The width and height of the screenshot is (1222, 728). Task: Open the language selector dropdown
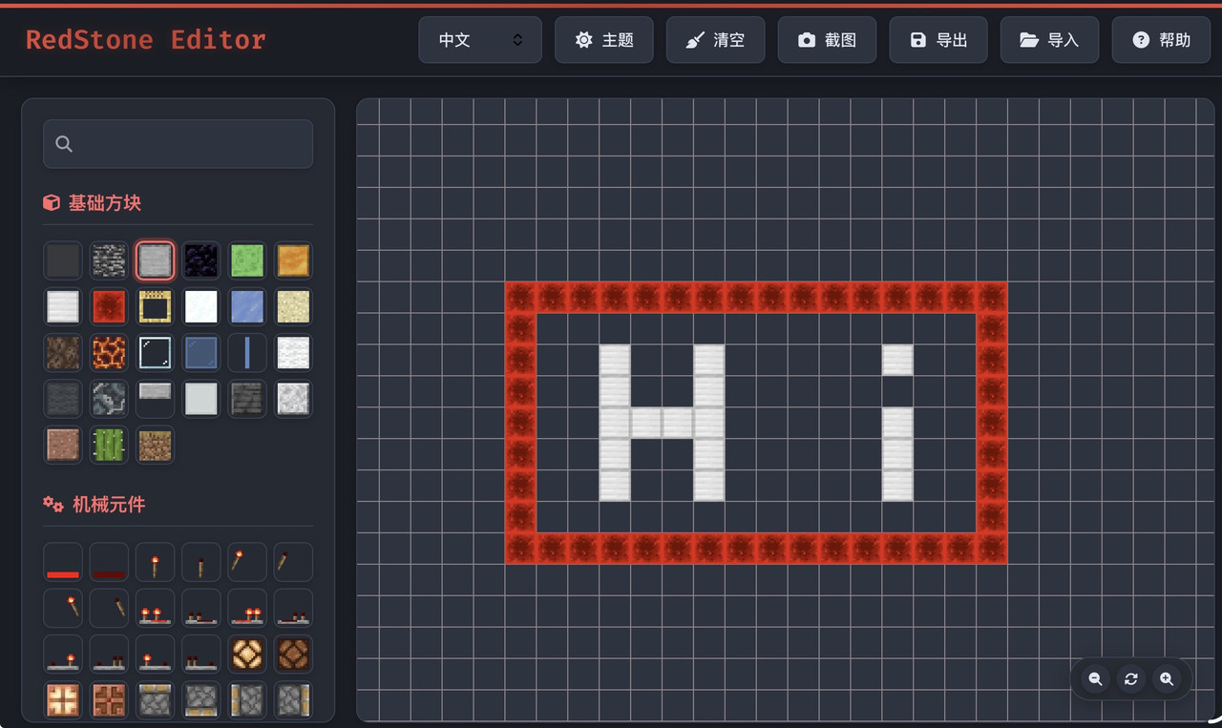click(x=479, y=39)
